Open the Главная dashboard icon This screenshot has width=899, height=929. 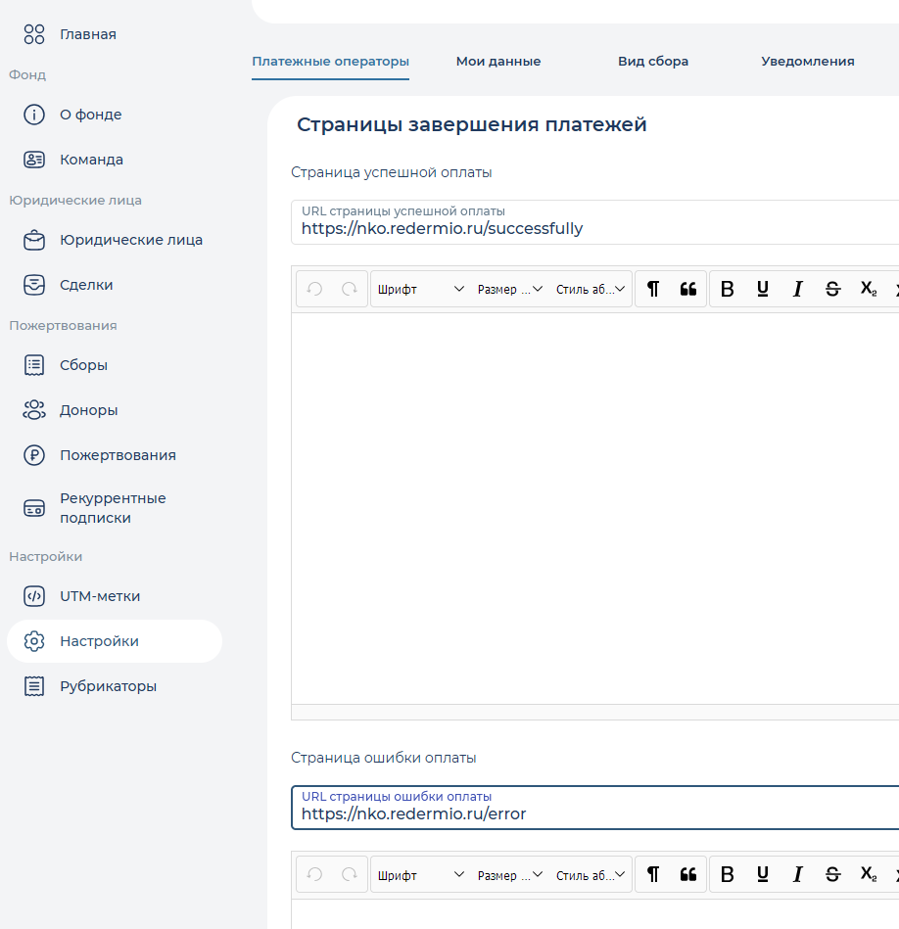click(x=33, y=34)
